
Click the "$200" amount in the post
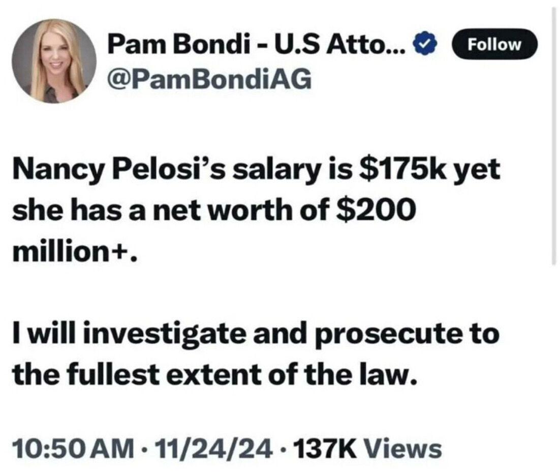[372, 211]
